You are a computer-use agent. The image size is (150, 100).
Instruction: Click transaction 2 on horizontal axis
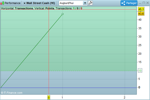(x=125, y=97)
